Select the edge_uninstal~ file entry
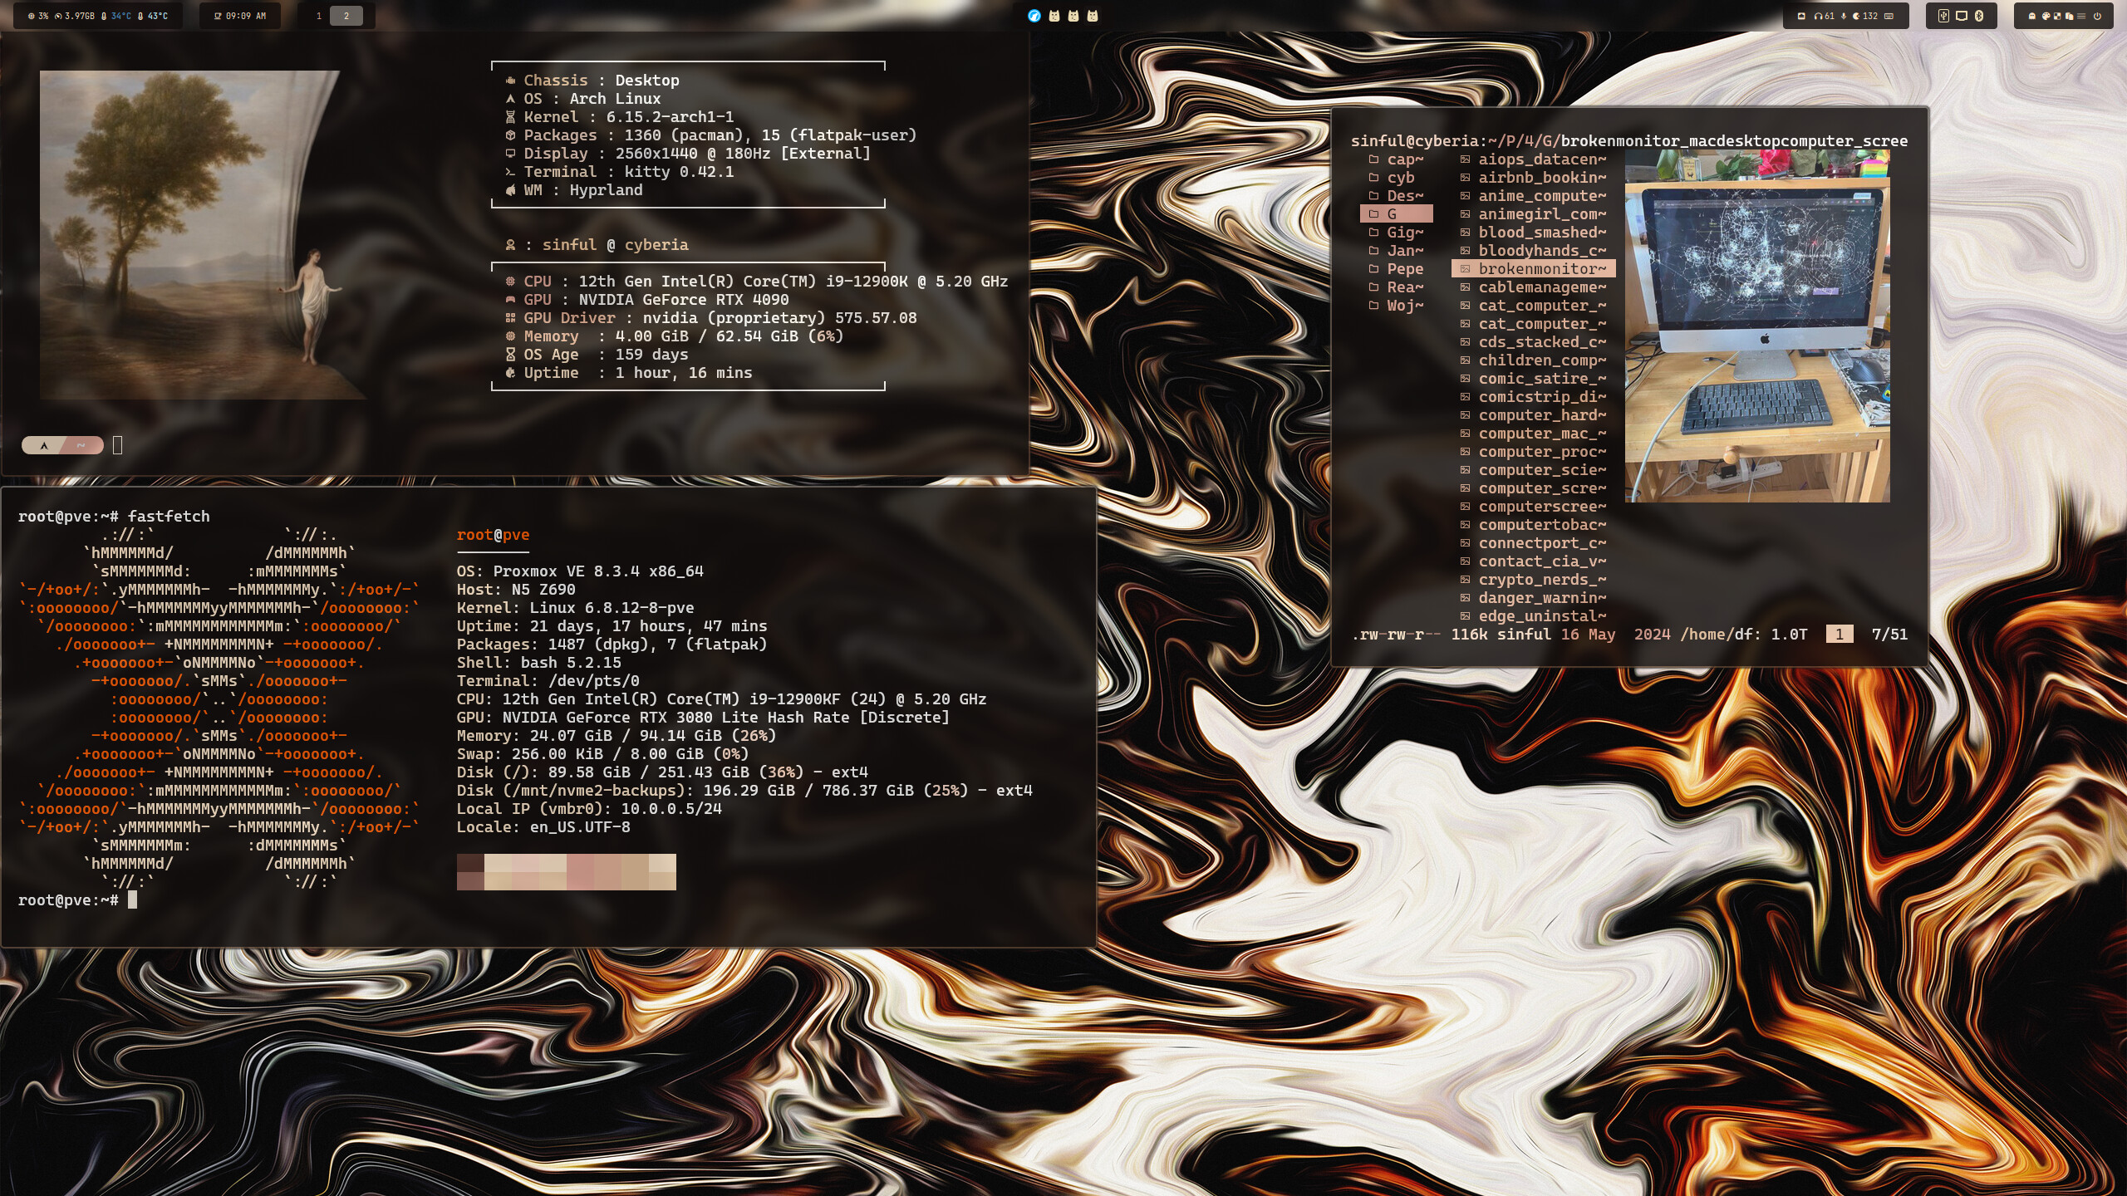The height and width of the screenshot is (1196, 2127). coord(1534,616)
